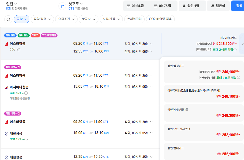Click 아시아나항공 airline logo
This screenshot has width=244, height=160.
(7, 87)
